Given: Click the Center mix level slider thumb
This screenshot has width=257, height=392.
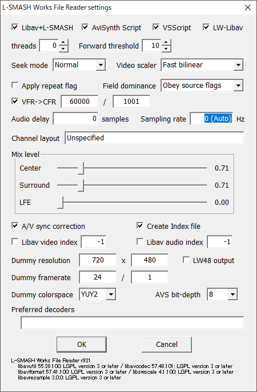Looking at the screenshot, I should click(x=81, y=168).
